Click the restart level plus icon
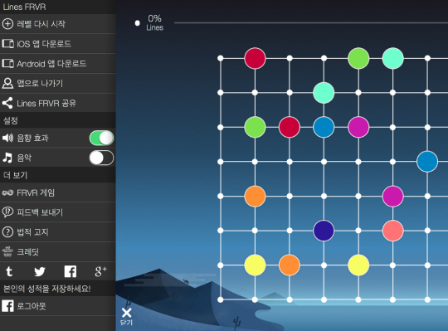Image resolution: width=448 pixels, height=331 pixels. tap(7, 24)
